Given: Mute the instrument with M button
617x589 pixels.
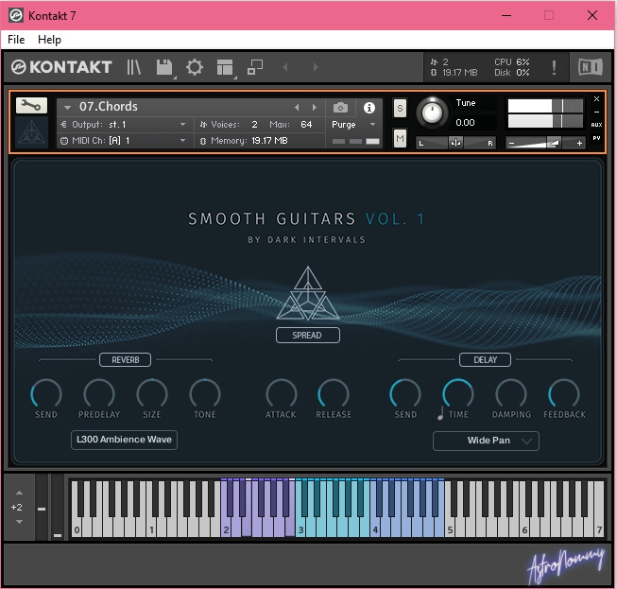Looking at the screenshot, I should [400, 139].
